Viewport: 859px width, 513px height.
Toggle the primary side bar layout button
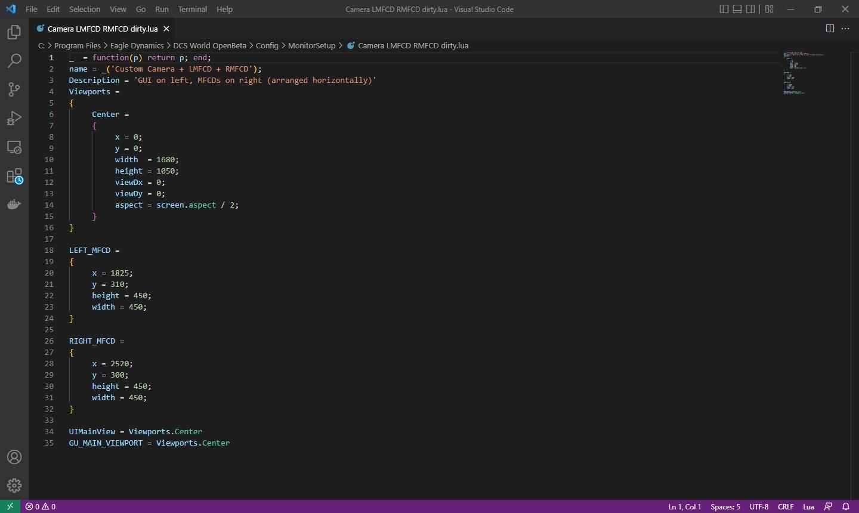pos(724,9)
